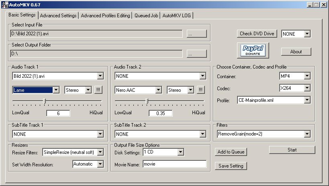Click the AutoMKV title bar icon
The image size is (329, 186).
pyautogui.click(x=4, y=4)
